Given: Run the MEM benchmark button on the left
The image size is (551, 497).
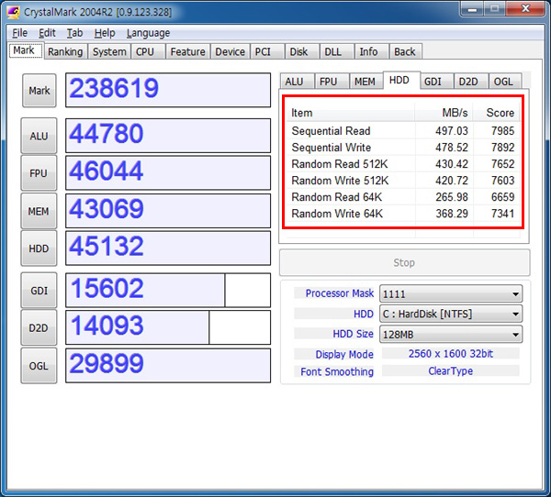Looking at the screenshot, I should point(39,211).
